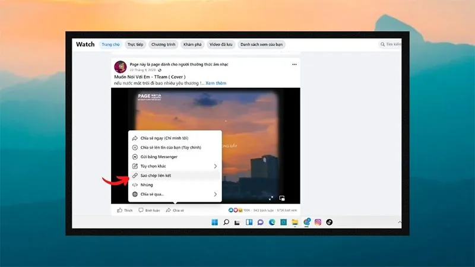Image resolution: width=475 pixels, height=267 pixels.
Task: Launch Microsoft Edge from the taskbar
Action: pyautogui.click(x=272, y=222)
